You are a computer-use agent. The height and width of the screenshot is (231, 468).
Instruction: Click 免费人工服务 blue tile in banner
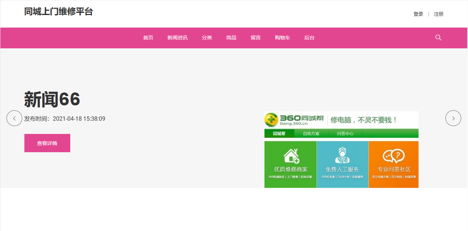343,164
